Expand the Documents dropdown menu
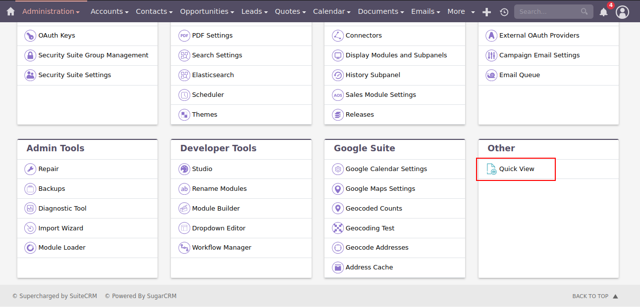640x307 pixels. point(381,11)
